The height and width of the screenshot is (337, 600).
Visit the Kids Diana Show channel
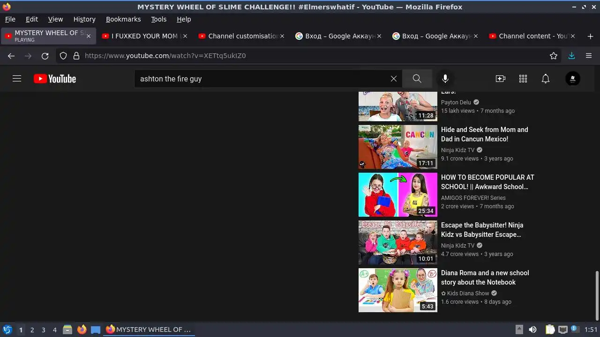(465, 293)
